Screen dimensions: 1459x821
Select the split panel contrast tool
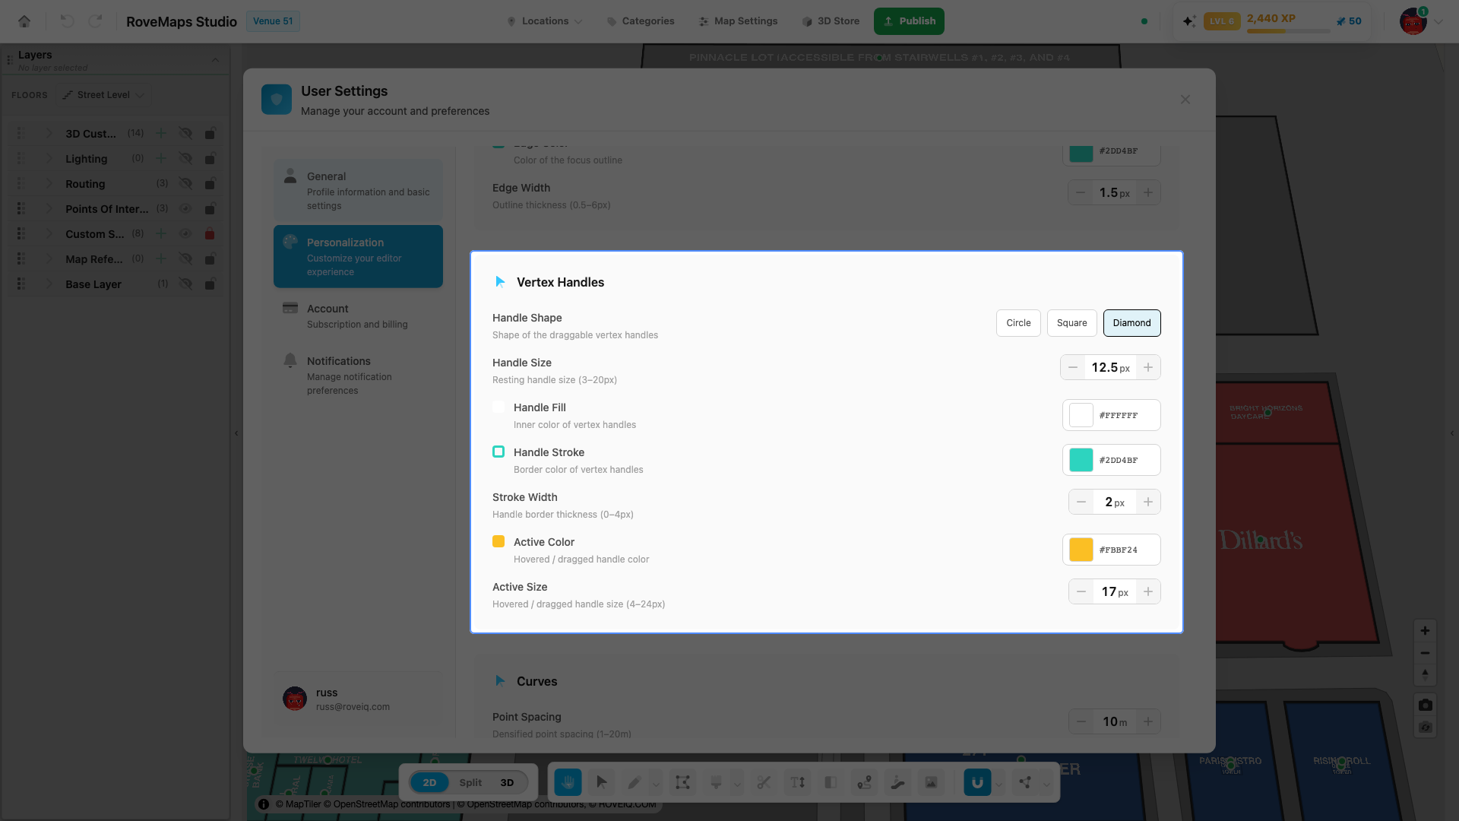831,782
